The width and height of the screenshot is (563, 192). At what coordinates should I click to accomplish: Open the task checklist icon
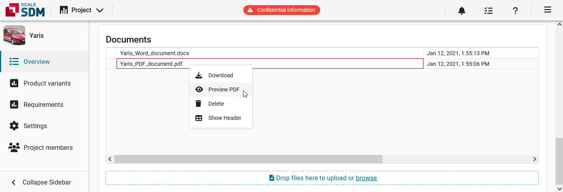tap(489, 11)
